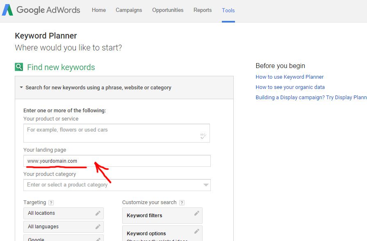Open the Home tab
Viewport: 367px width, 241px height.
[99, 10]
